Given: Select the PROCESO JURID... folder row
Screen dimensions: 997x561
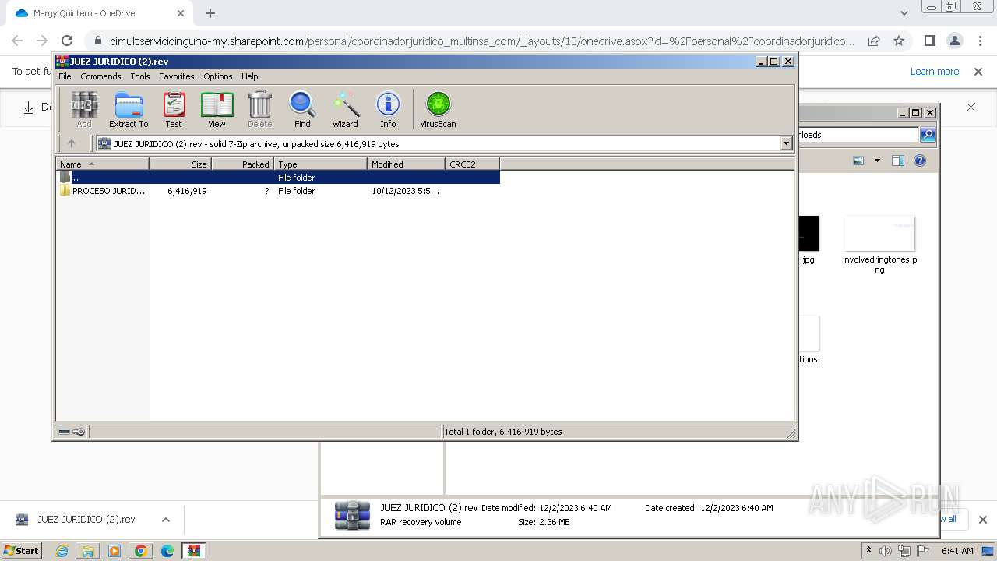Looking at the screenshot, I should coord(278,191).
